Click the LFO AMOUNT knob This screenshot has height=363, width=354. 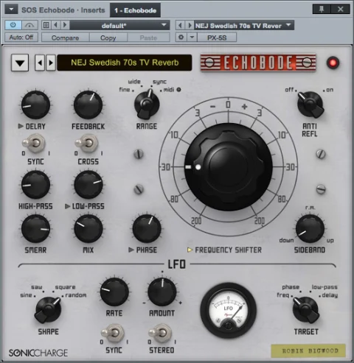click(x=162, y=292)
